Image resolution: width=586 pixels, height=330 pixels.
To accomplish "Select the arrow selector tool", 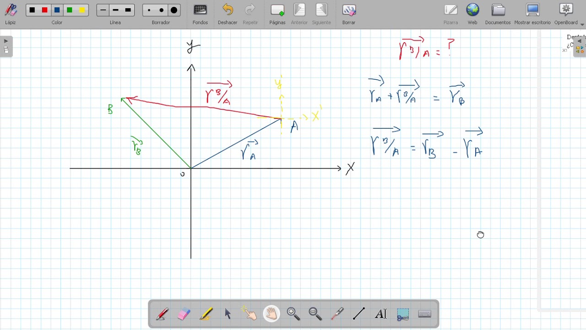I will (x=228, y=314).
